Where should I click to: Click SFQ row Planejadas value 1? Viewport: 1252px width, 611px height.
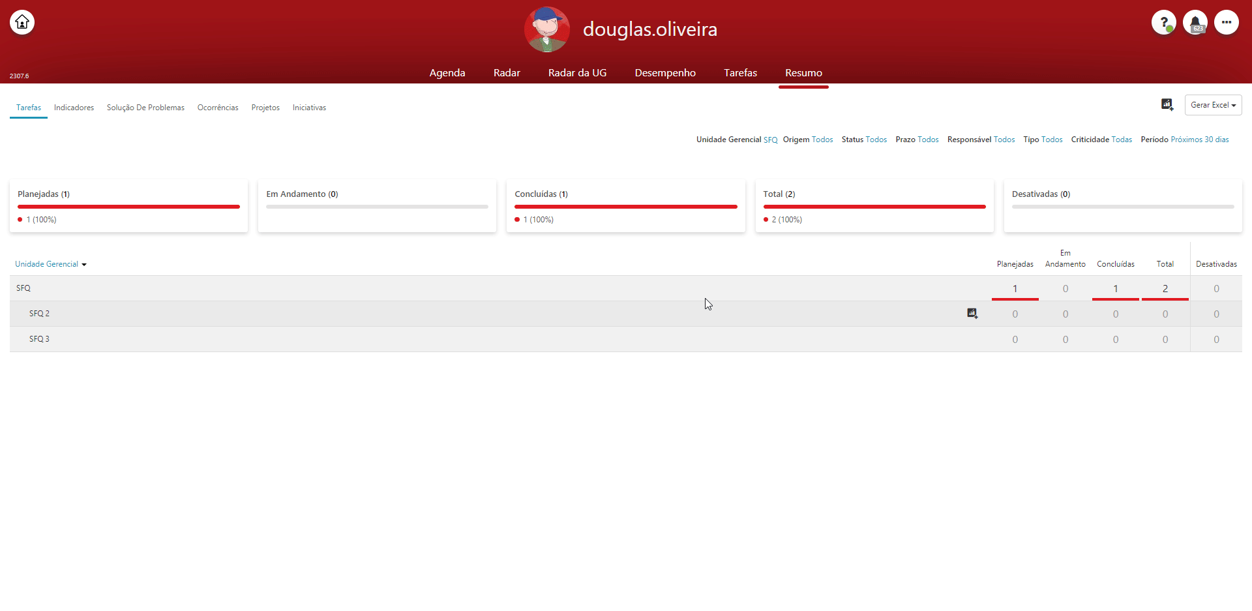(x=1015, y=289)
